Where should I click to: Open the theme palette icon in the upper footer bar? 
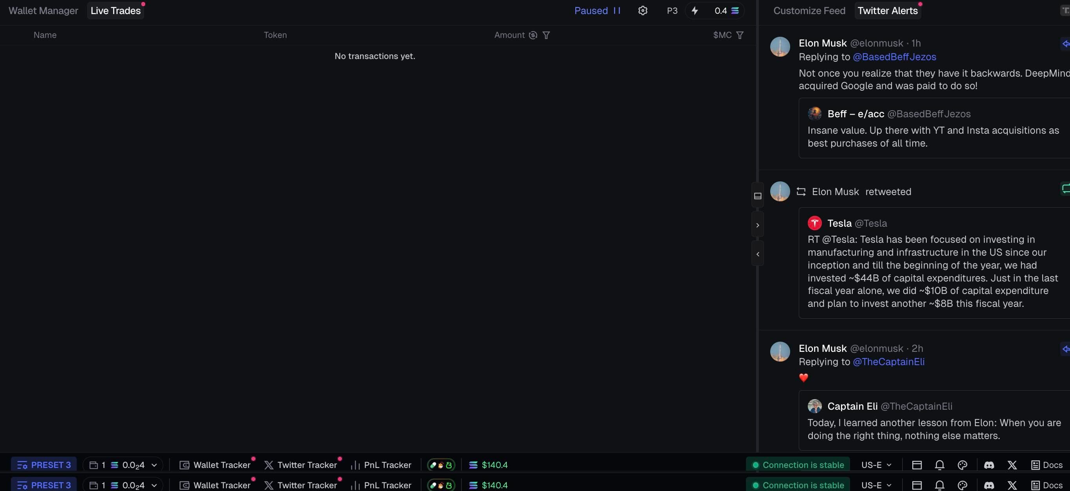click(x=962, y=465)
